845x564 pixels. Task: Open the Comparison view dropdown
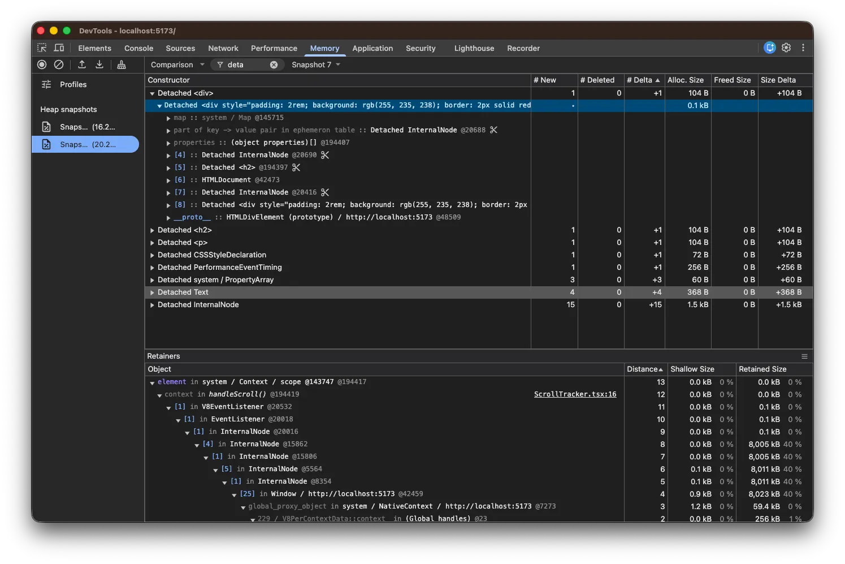click(177, 64)
